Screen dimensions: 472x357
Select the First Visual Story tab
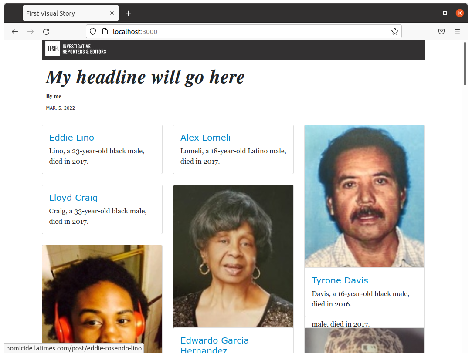(x=71, y=13)
